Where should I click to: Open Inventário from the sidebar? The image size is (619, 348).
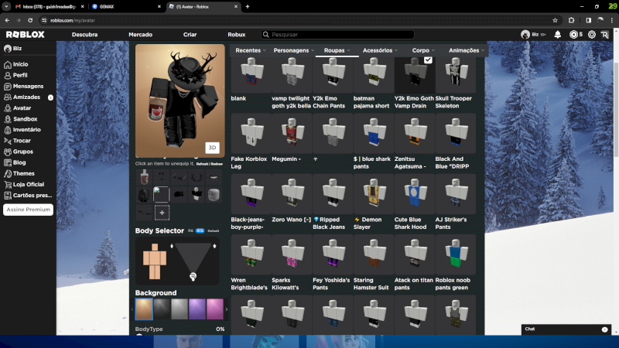(26, 130)
